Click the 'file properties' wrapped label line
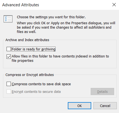 [23, 61]
